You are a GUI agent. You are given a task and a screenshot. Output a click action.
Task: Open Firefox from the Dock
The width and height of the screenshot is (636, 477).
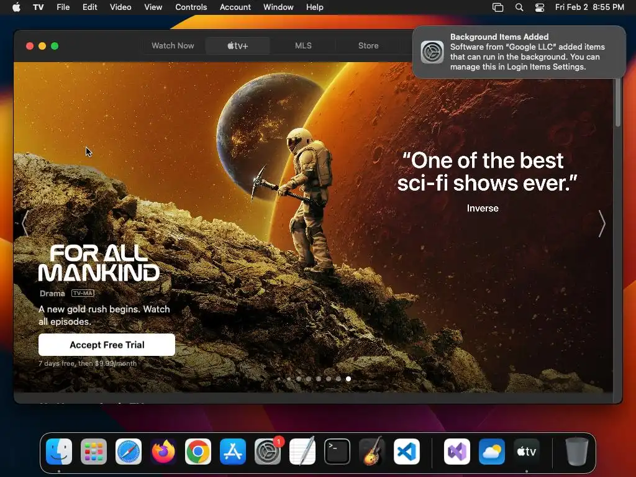[x=163, y=452]
